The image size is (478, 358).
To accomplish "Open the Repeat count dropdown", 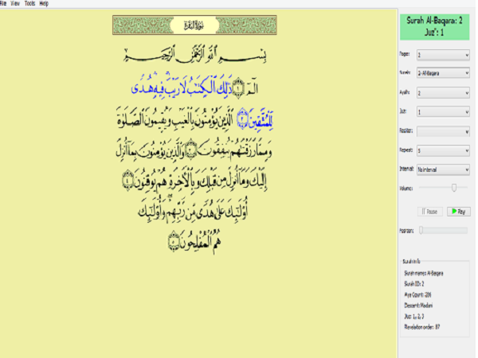I will pyautogui.click(x=443, y=150).
